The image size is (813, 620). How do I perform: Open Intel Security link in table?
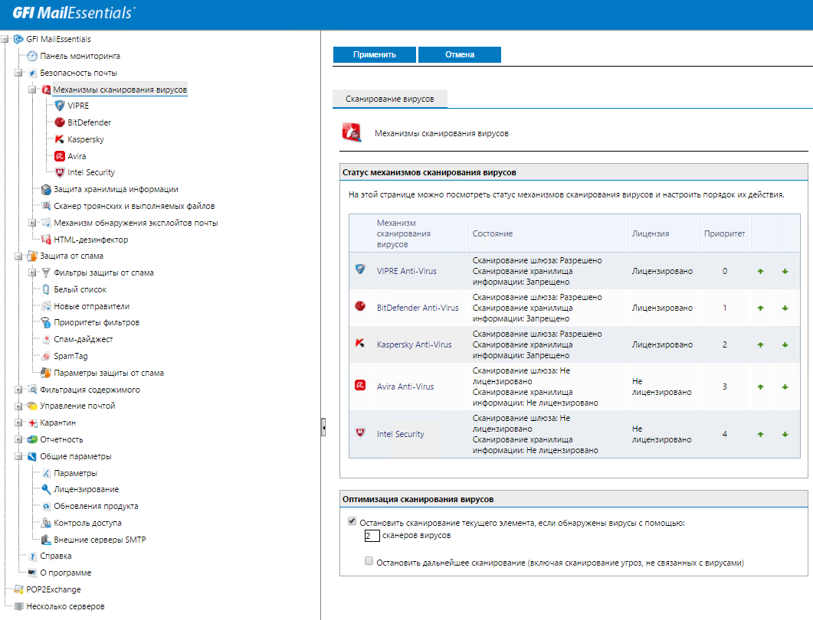(x=400, y=434)
